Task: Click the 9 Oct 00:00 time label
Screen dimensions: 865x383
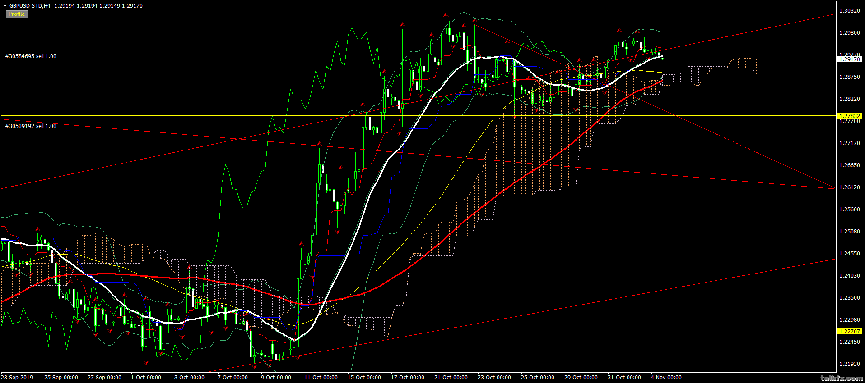Action: tap(276, 378)
